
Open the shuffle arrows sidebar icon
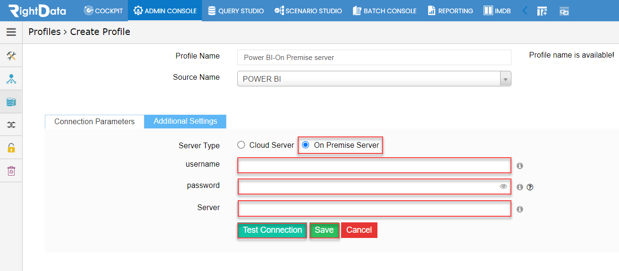pos(11,125)
